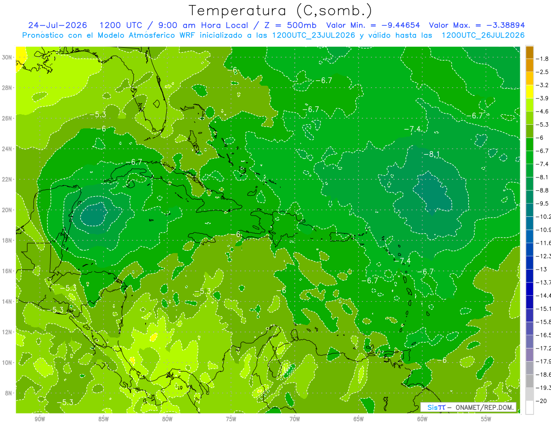Click the 55W longitude axis label
Viewport: 551px width, 425px height.
[486, 419]
